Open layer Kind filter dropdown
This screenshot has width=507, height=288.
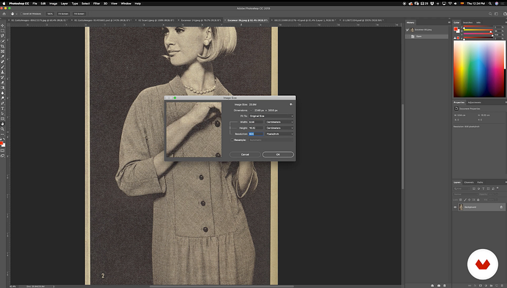(461, 188)
